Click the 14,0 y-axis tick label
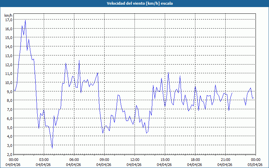The image size is (269, 168). [9, 47]
